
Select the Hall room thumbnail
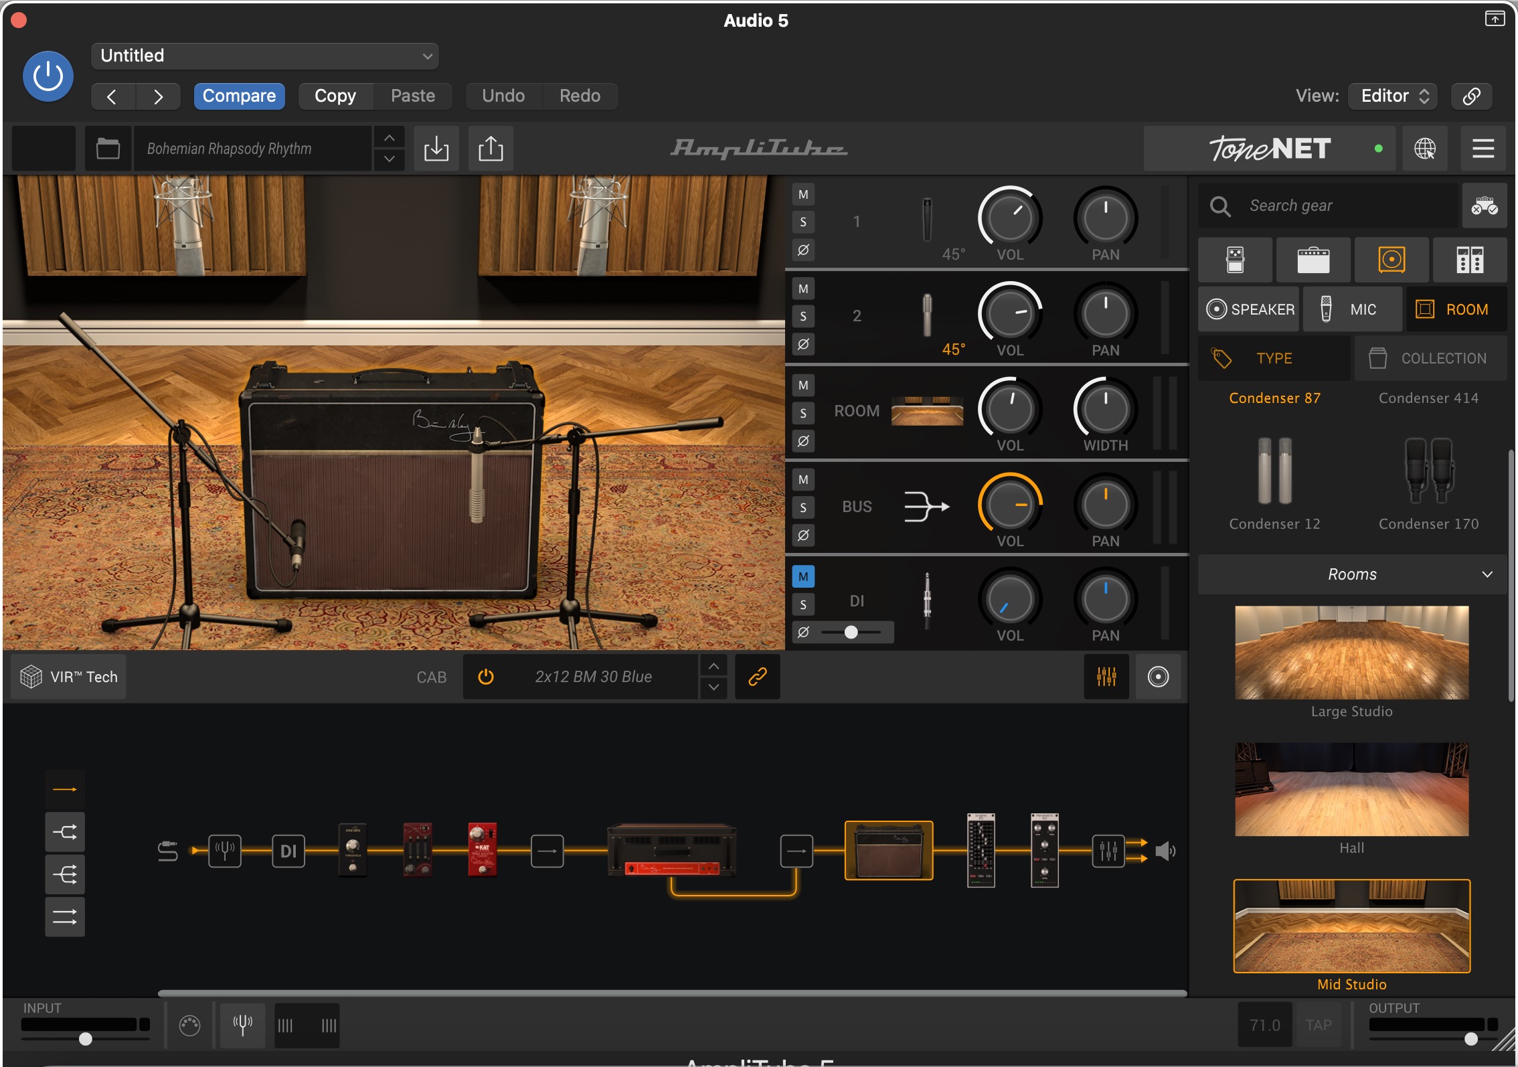(1351, 789)
